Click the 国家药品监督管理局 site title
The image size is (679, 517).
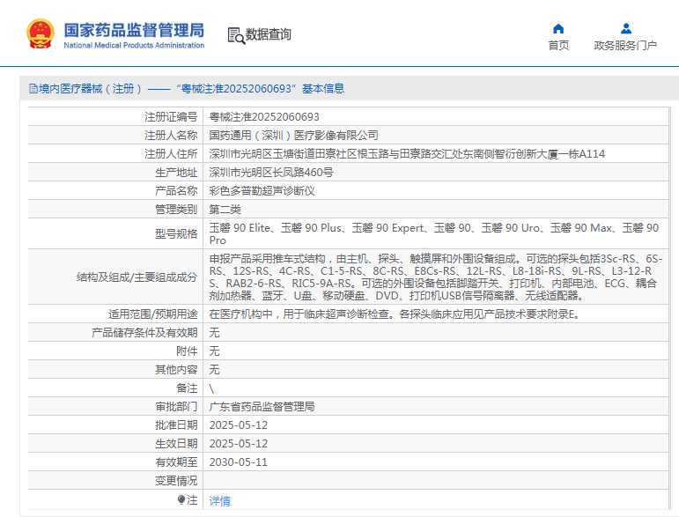pos(134,26)
